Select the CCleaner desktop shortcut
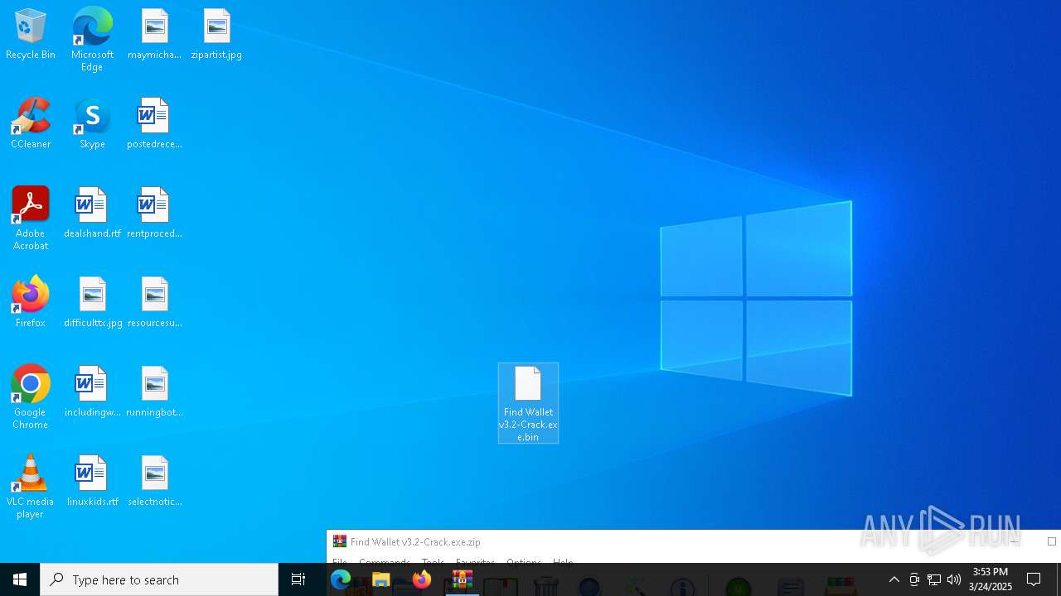Image resolution: width=1061 pixels, height=596 pixels. coord(31,124)
